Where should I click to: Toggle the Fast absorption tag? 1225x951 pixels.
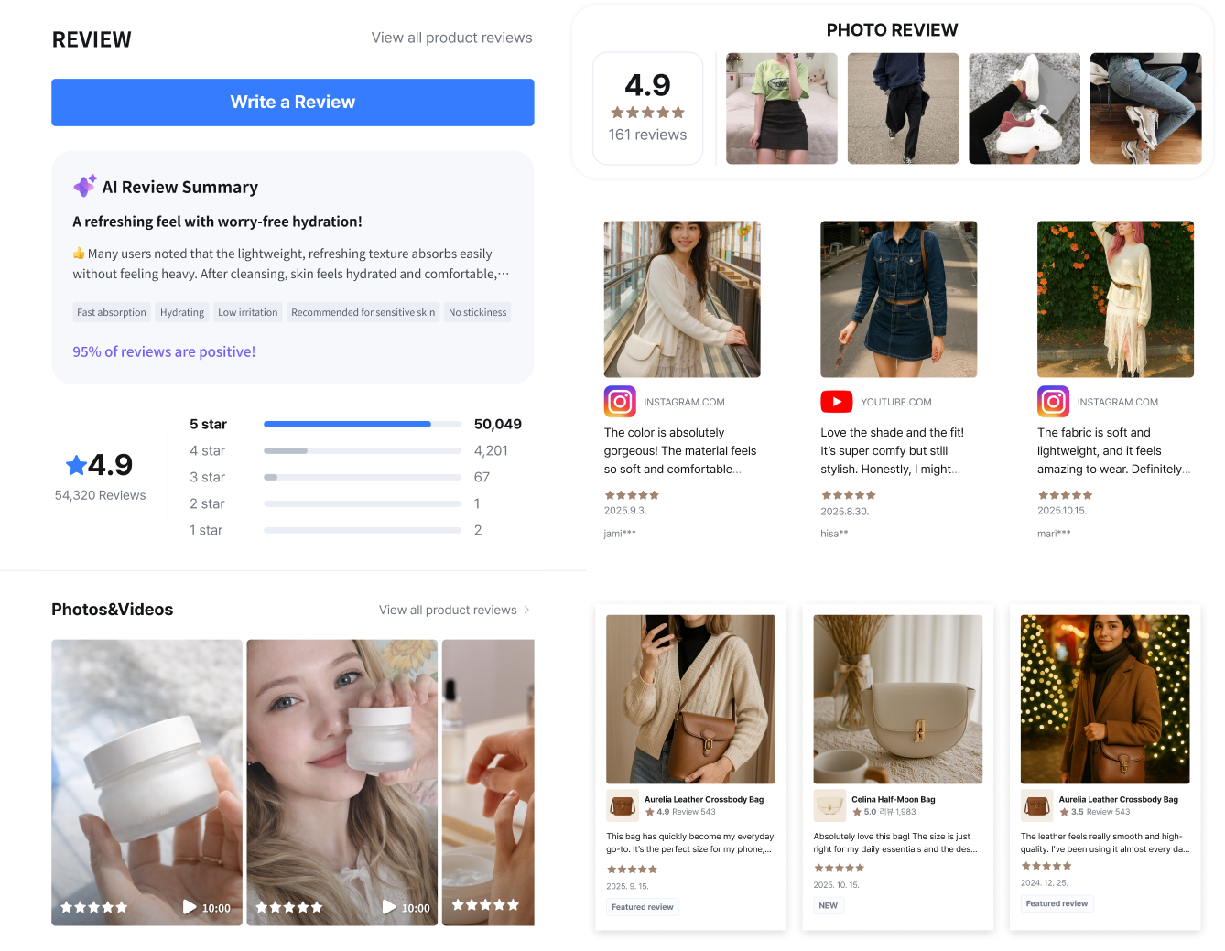[x=111, y=312]
